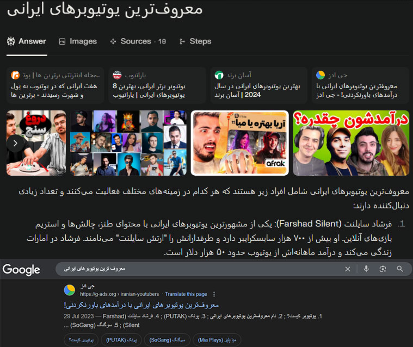This screenshot has height=347, width=413.
Task: Open the result's three-dot options menu
Action: tap(214, 294)
